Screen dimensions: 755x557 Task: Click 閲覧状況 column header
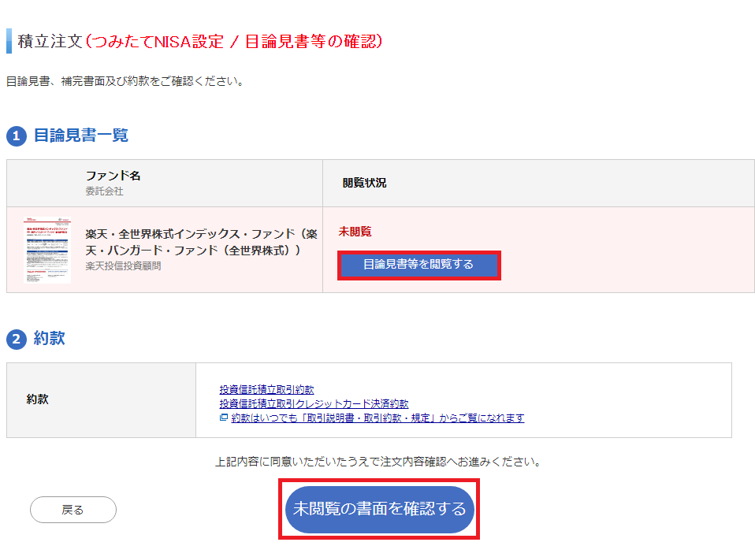(365, 183)
